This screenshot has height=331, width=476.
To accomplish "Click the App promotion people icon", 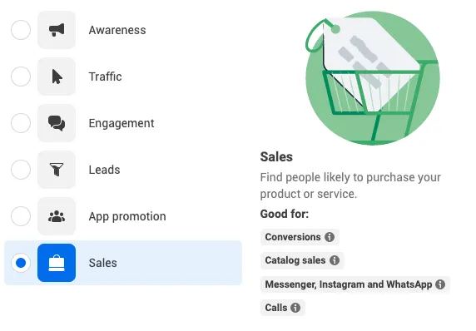I will (x=57, y=216).
